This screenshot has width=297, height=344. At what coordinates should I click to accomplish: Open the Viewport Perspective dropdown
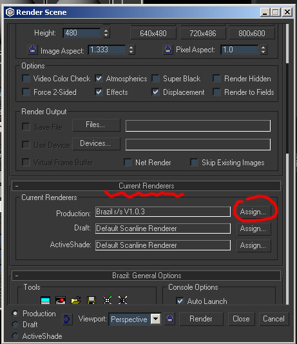(x=156, y=319)
